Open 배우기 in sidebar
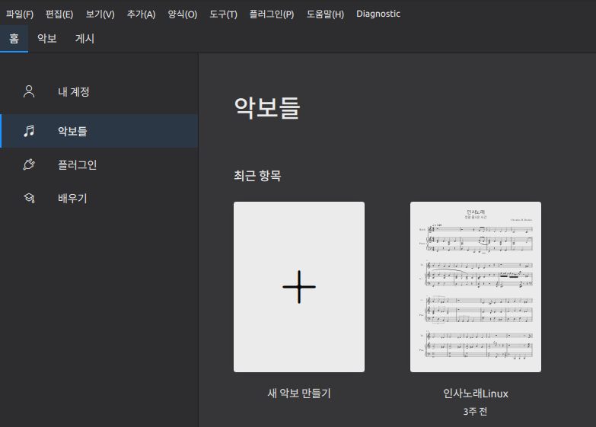Screen dimensions: 596x427 (99, 198)
